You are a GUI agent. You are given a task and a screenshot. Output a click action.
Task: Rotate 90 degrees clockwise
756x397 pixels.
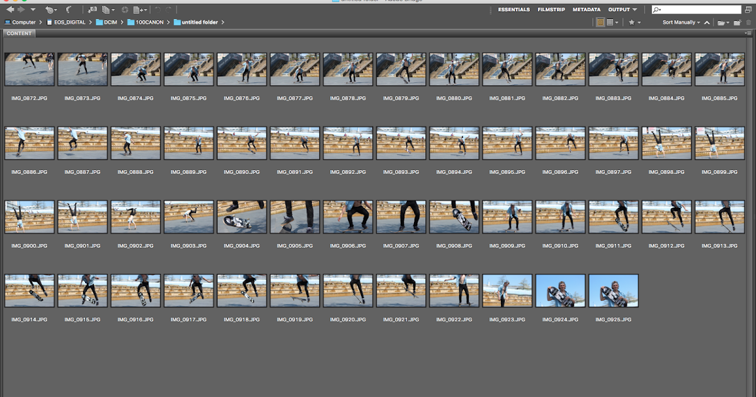(169, 10)
